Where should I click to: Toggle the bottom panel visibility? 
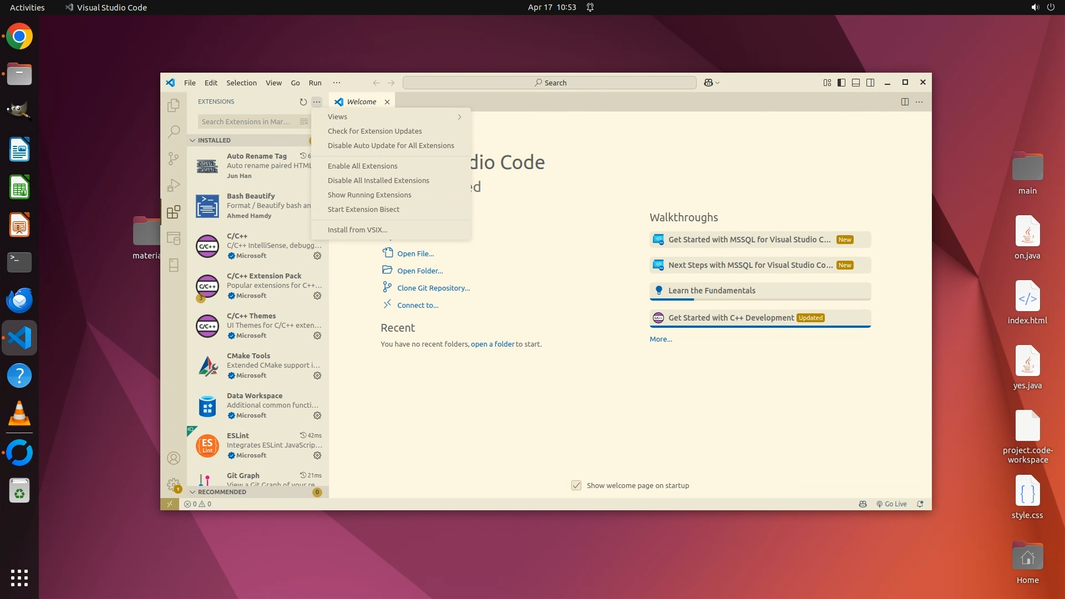coord(856,83)
